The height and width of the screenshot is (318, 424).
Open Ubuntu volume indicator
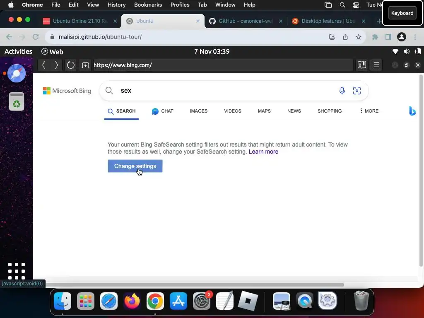click(x=406, y=51)
